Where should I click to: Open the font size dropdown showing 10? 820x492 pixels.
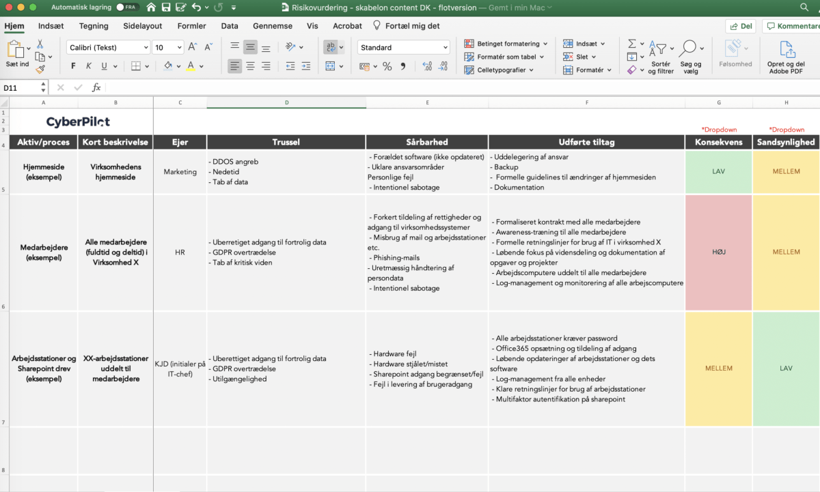click(168, 47)
